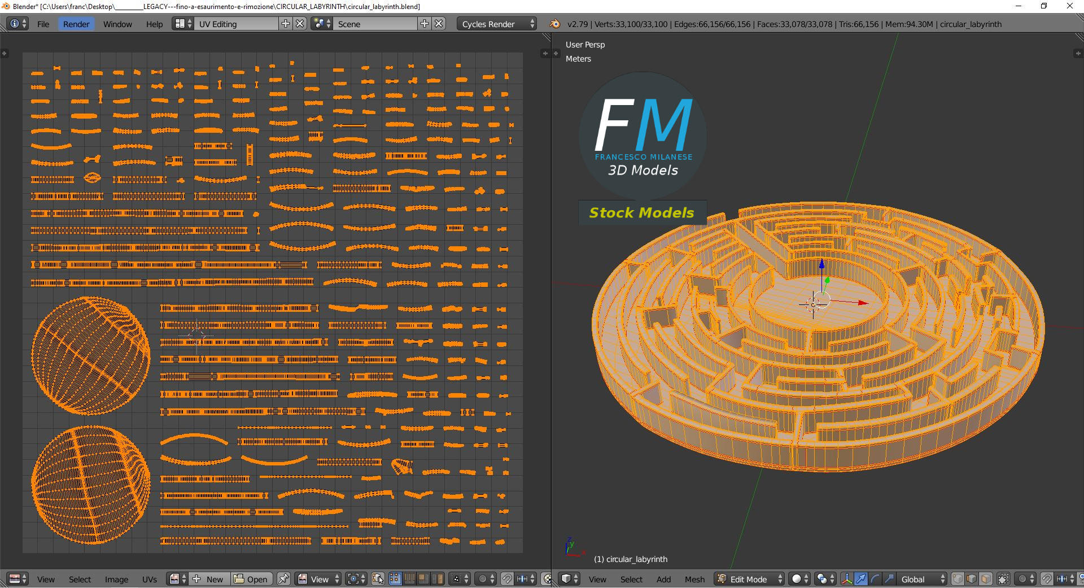Select island select mode in the UV editor
This screenshot has width=1084, height=588.
pos(438,579)
